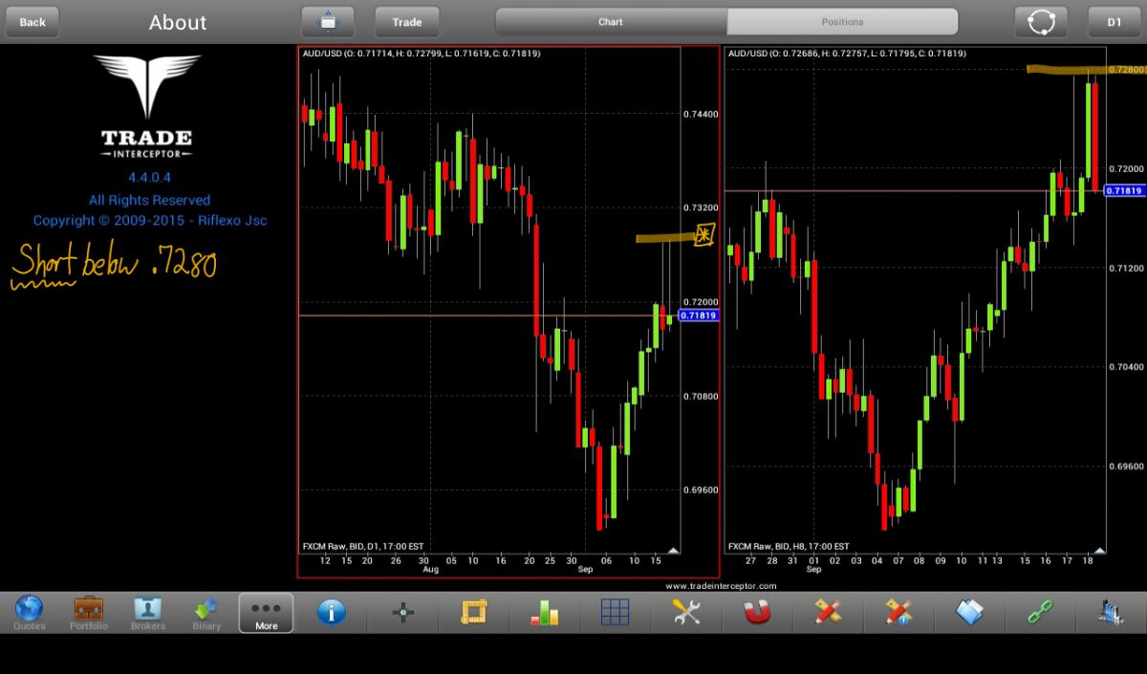
Task: Click the version number 4.4.0.4
Action: [150, 178]
